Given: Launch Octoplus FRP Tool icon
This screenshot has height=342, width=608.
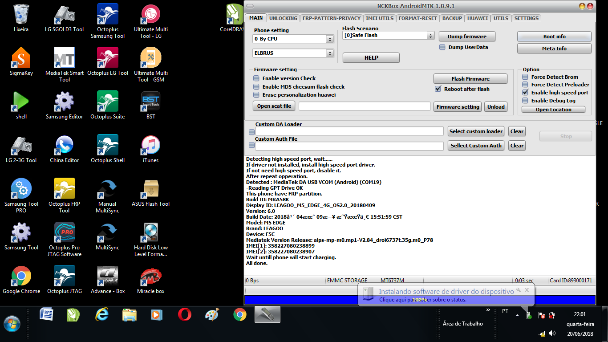Looking at the screenshot, I should click(64, 195).
